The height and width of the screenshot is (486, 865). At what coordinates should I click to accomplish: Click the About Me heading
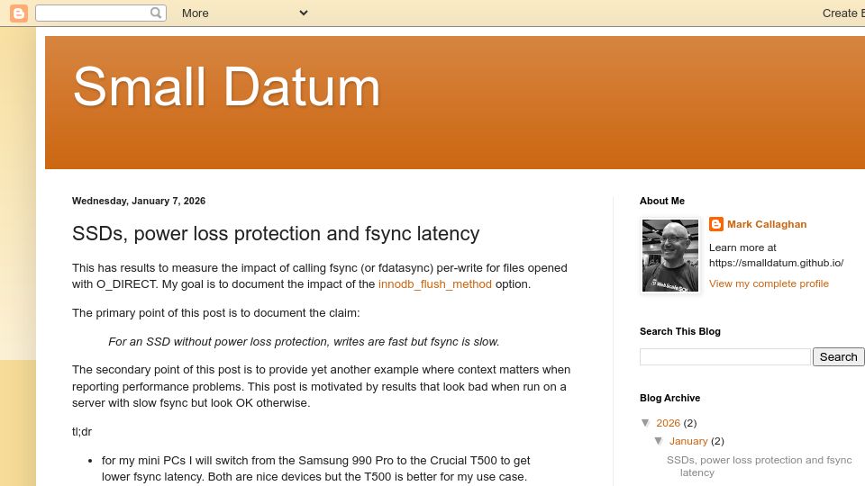pyautogui.click(x=662, y=201)
